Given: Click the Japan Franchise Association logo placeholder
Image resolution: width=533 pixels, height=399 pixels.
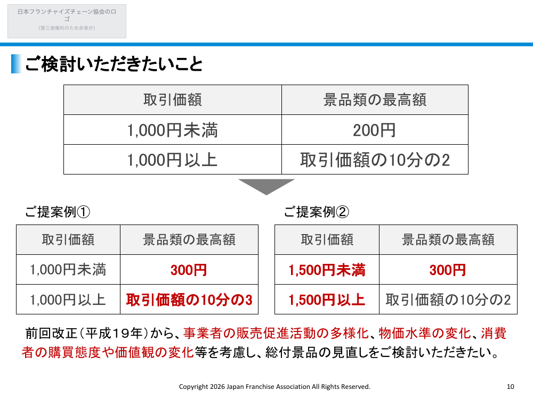Looking at the screenshot, I should (x=67, y=21).
